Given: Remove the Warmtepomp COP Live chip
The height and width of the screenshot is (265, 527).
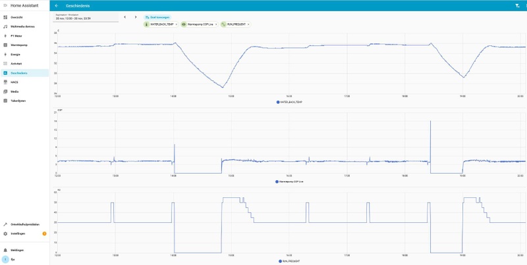Looking at the screenshot, I should coord(216,24).
